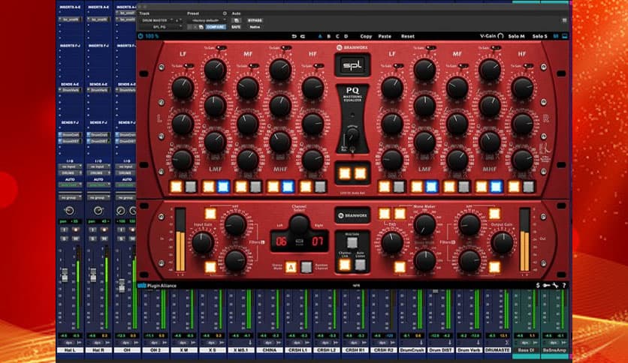Open the no input dropdown on the Hat L channel
Viewport: 628px width, 363px height.
70,166
